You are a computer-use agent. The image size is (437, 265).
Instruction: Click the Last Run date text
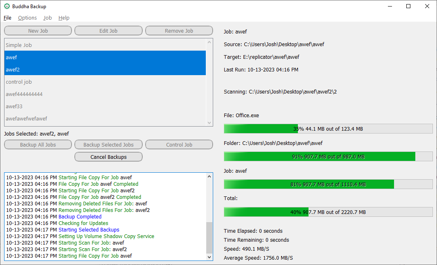click(261, 70)
